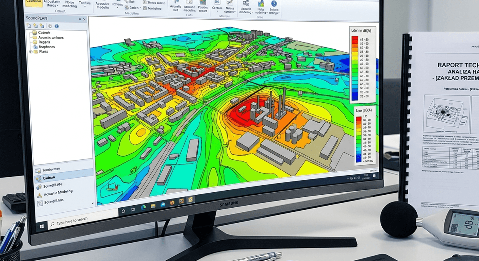The image size is (479, 261).
Task: Click the red top swatch in lower legend
Action: 359,118
